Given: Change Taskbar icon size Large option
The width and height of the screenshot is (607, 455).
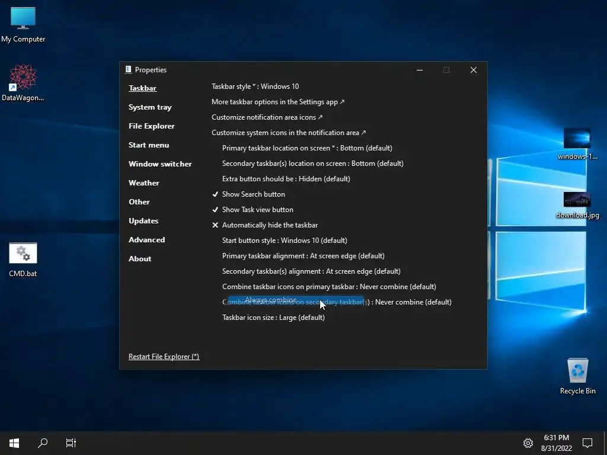Looking at the screenshot, I should click(273, 318).
